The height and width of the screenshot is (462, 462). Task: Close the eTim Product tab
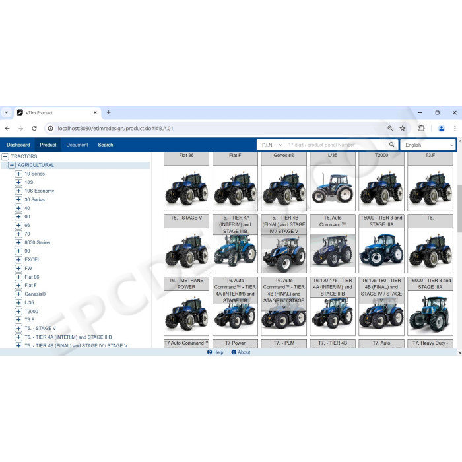(95, 112)
